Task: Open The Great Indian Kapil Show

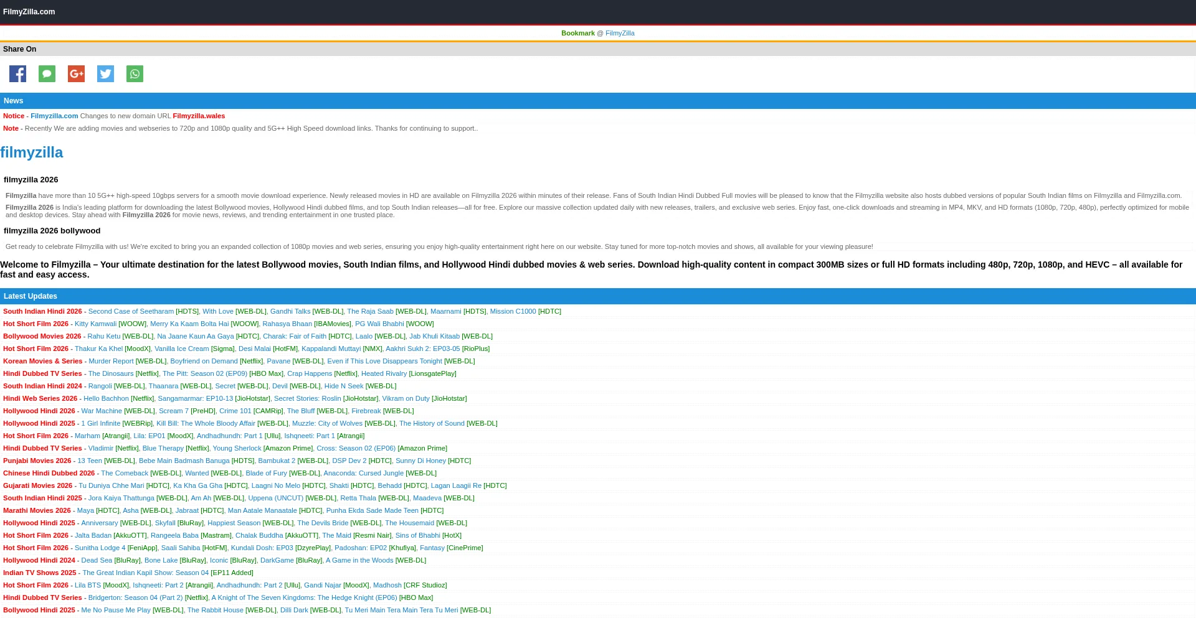Action: 145,573
